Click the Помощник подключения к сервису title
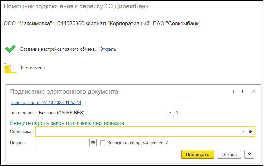The width and height of the screenshot is (264, 166). [76, 6]
